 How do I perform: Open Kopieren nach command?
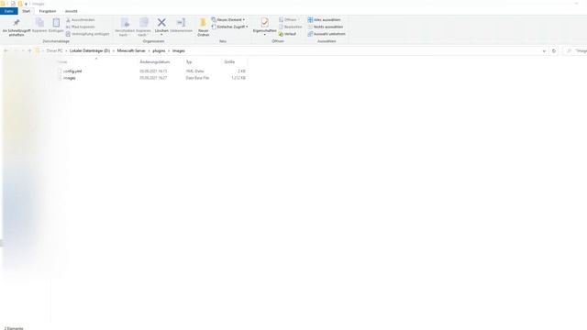point(143,27)
